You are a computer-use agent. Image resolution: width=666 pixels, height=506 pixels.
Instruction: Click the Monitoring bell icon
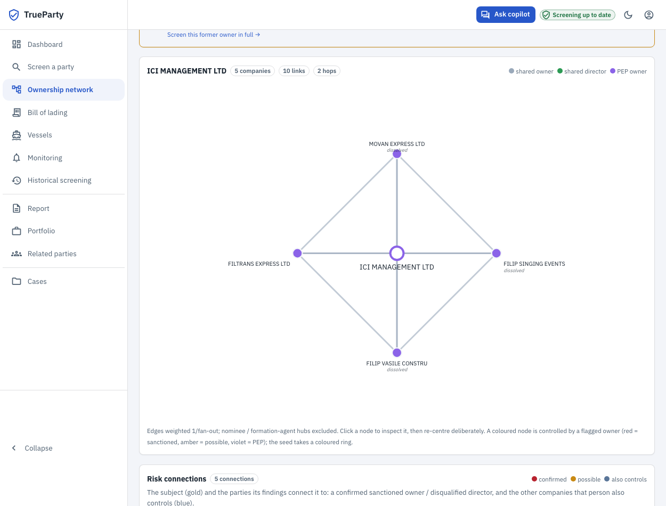point(17,158)
